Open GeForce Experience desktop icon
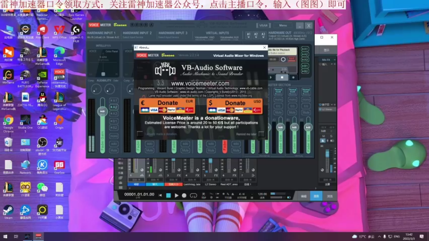Screen dimensions: 429x241 click(42, 79)
